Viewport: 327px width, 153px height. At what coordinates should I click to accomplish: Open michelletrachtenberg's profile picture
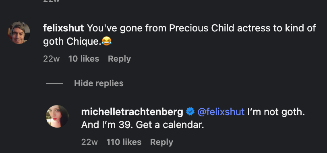click(57, 116)
